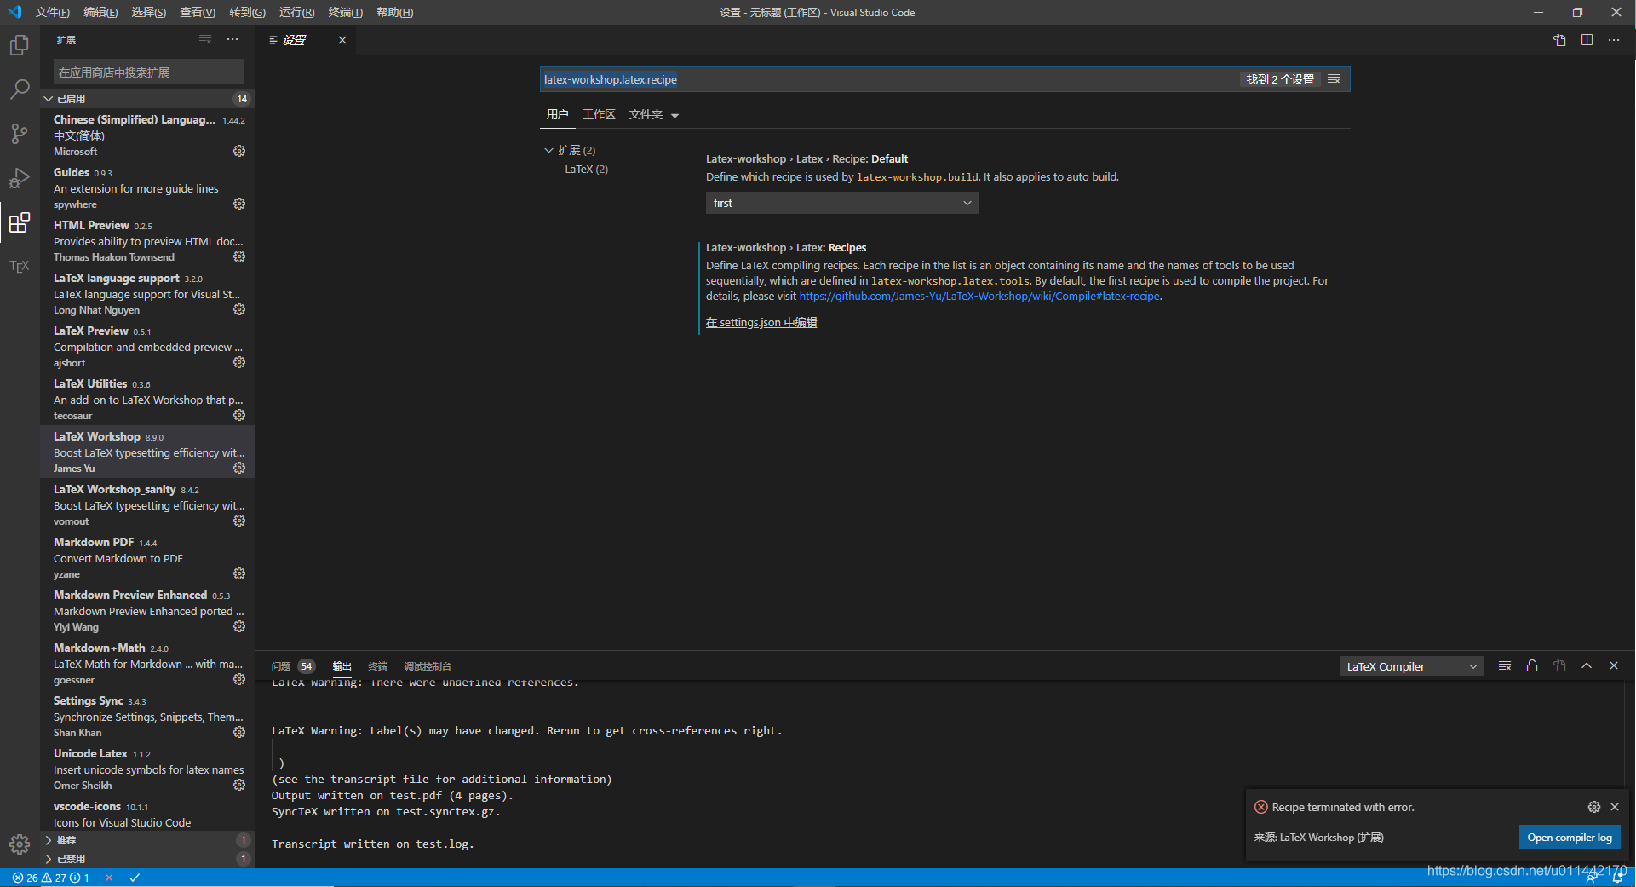The height and width of the screenshot is (887, 1636).
Task: Open the File menu
Action: click(x=53, y=12)
